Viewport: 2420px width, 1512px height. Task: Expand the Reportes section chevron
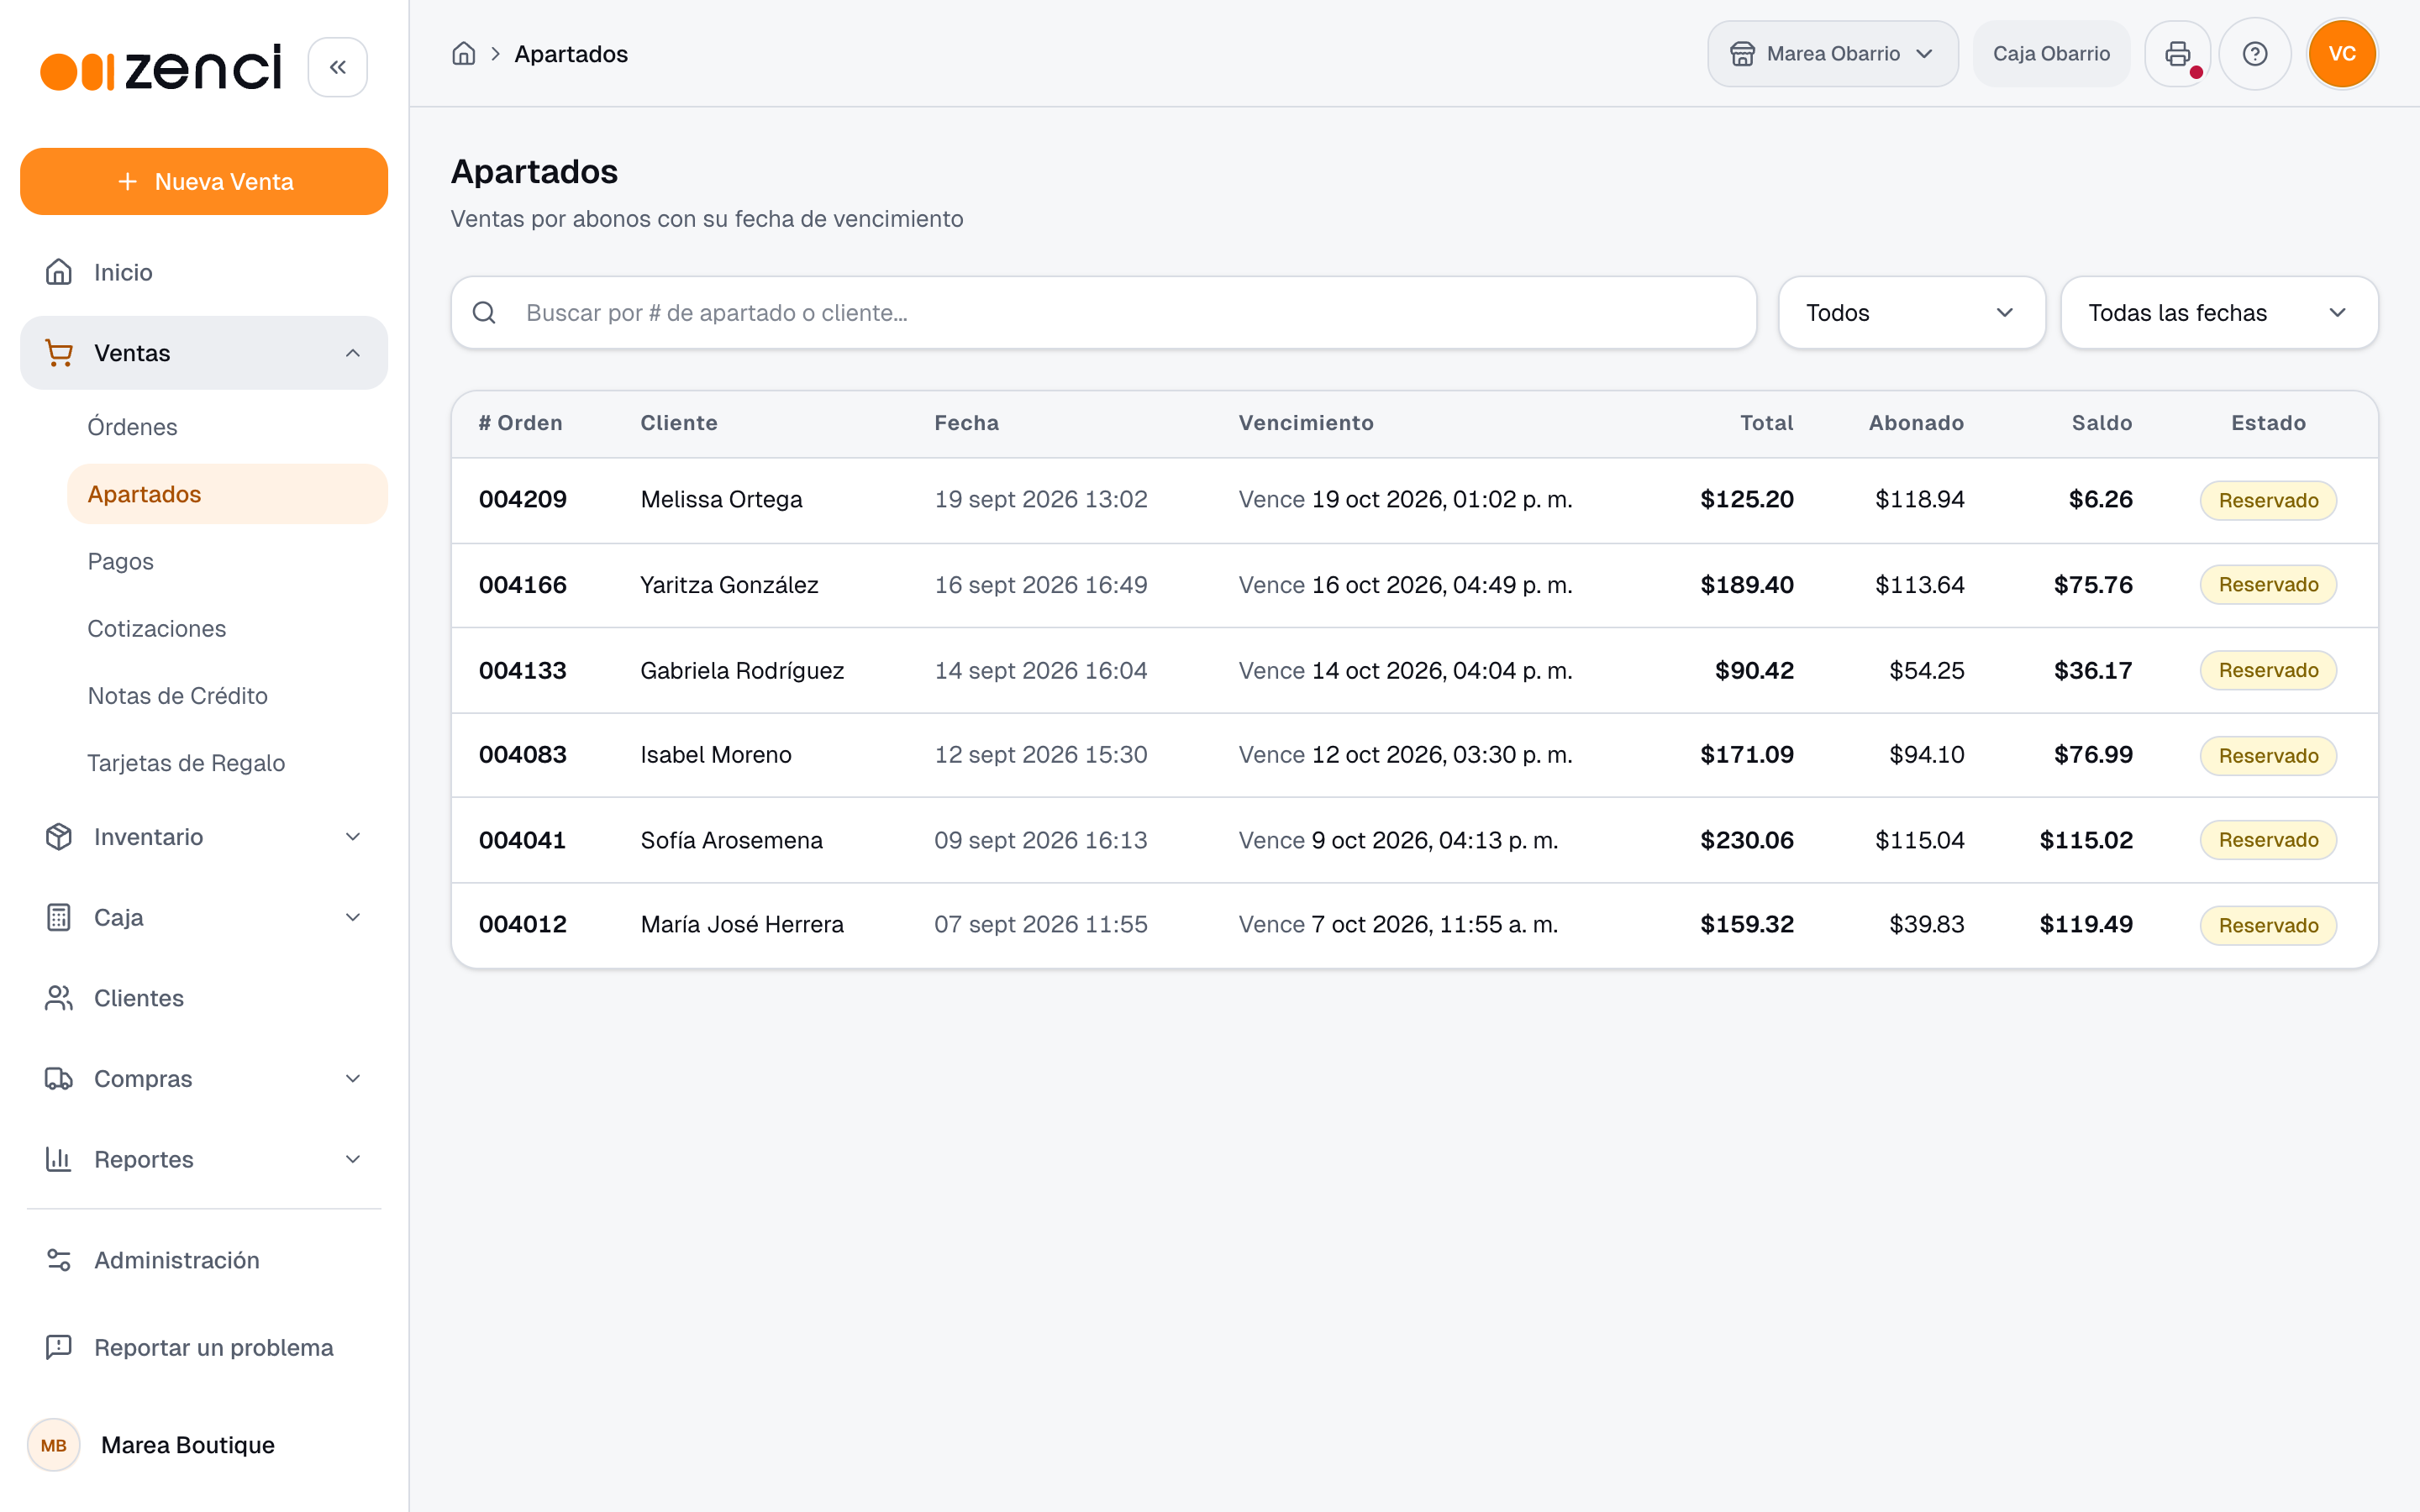pyautogui.click(x=353, y=1159)
